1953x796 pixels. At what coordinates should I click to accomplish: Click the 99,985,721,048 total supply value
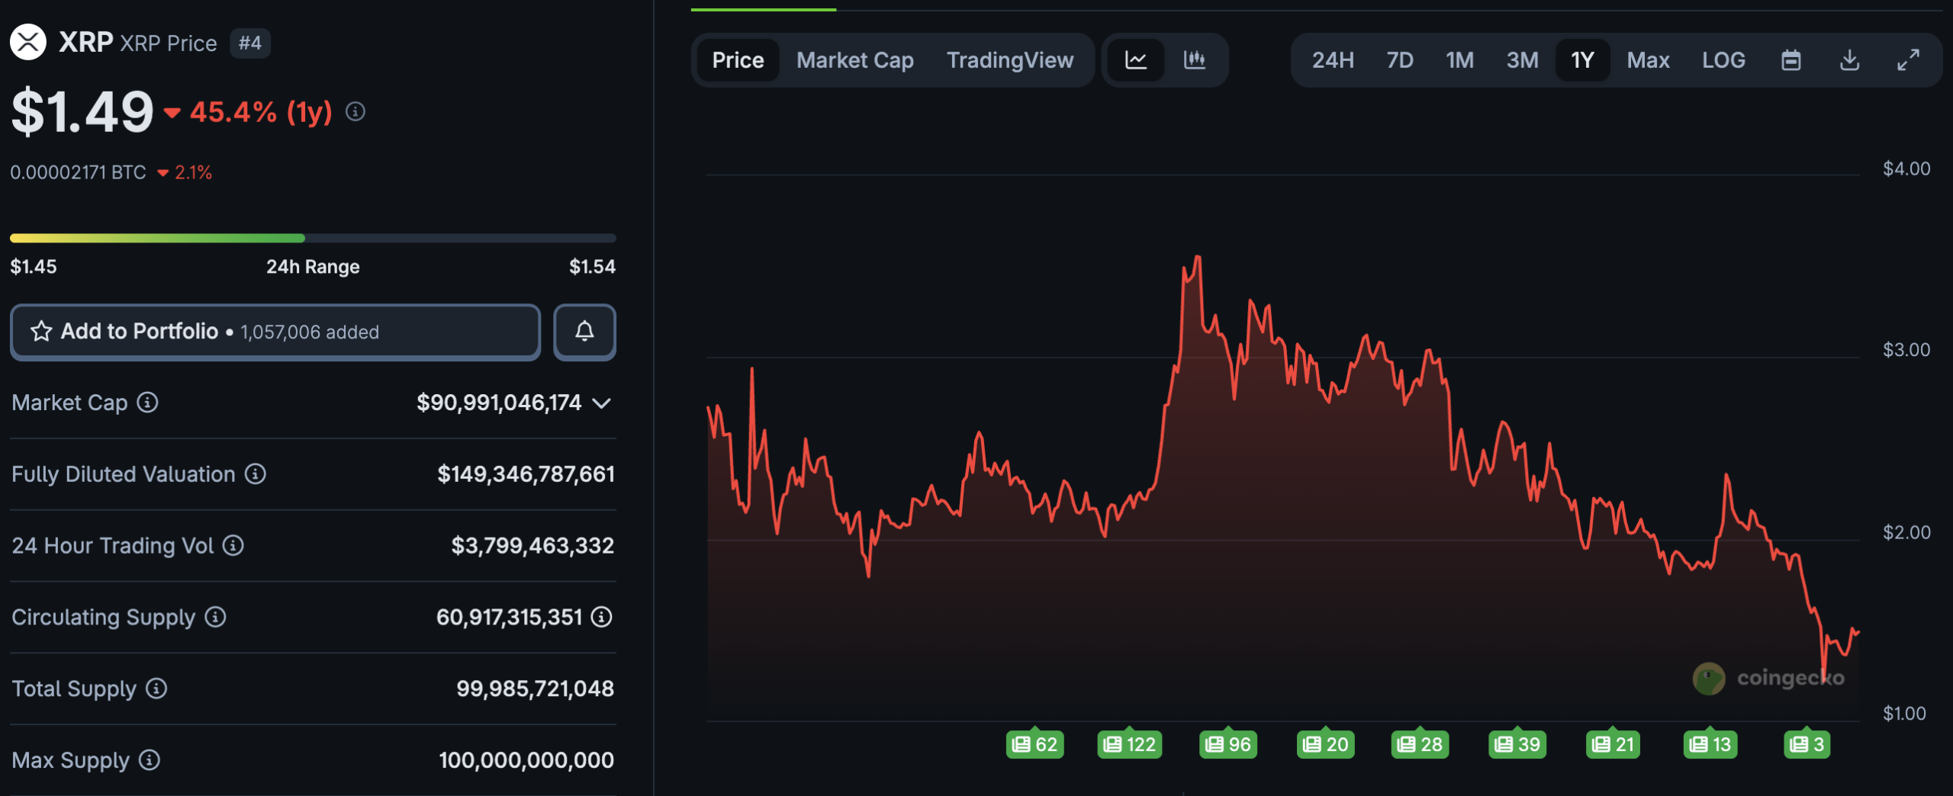pyautogui.click(x=535, y=688)
